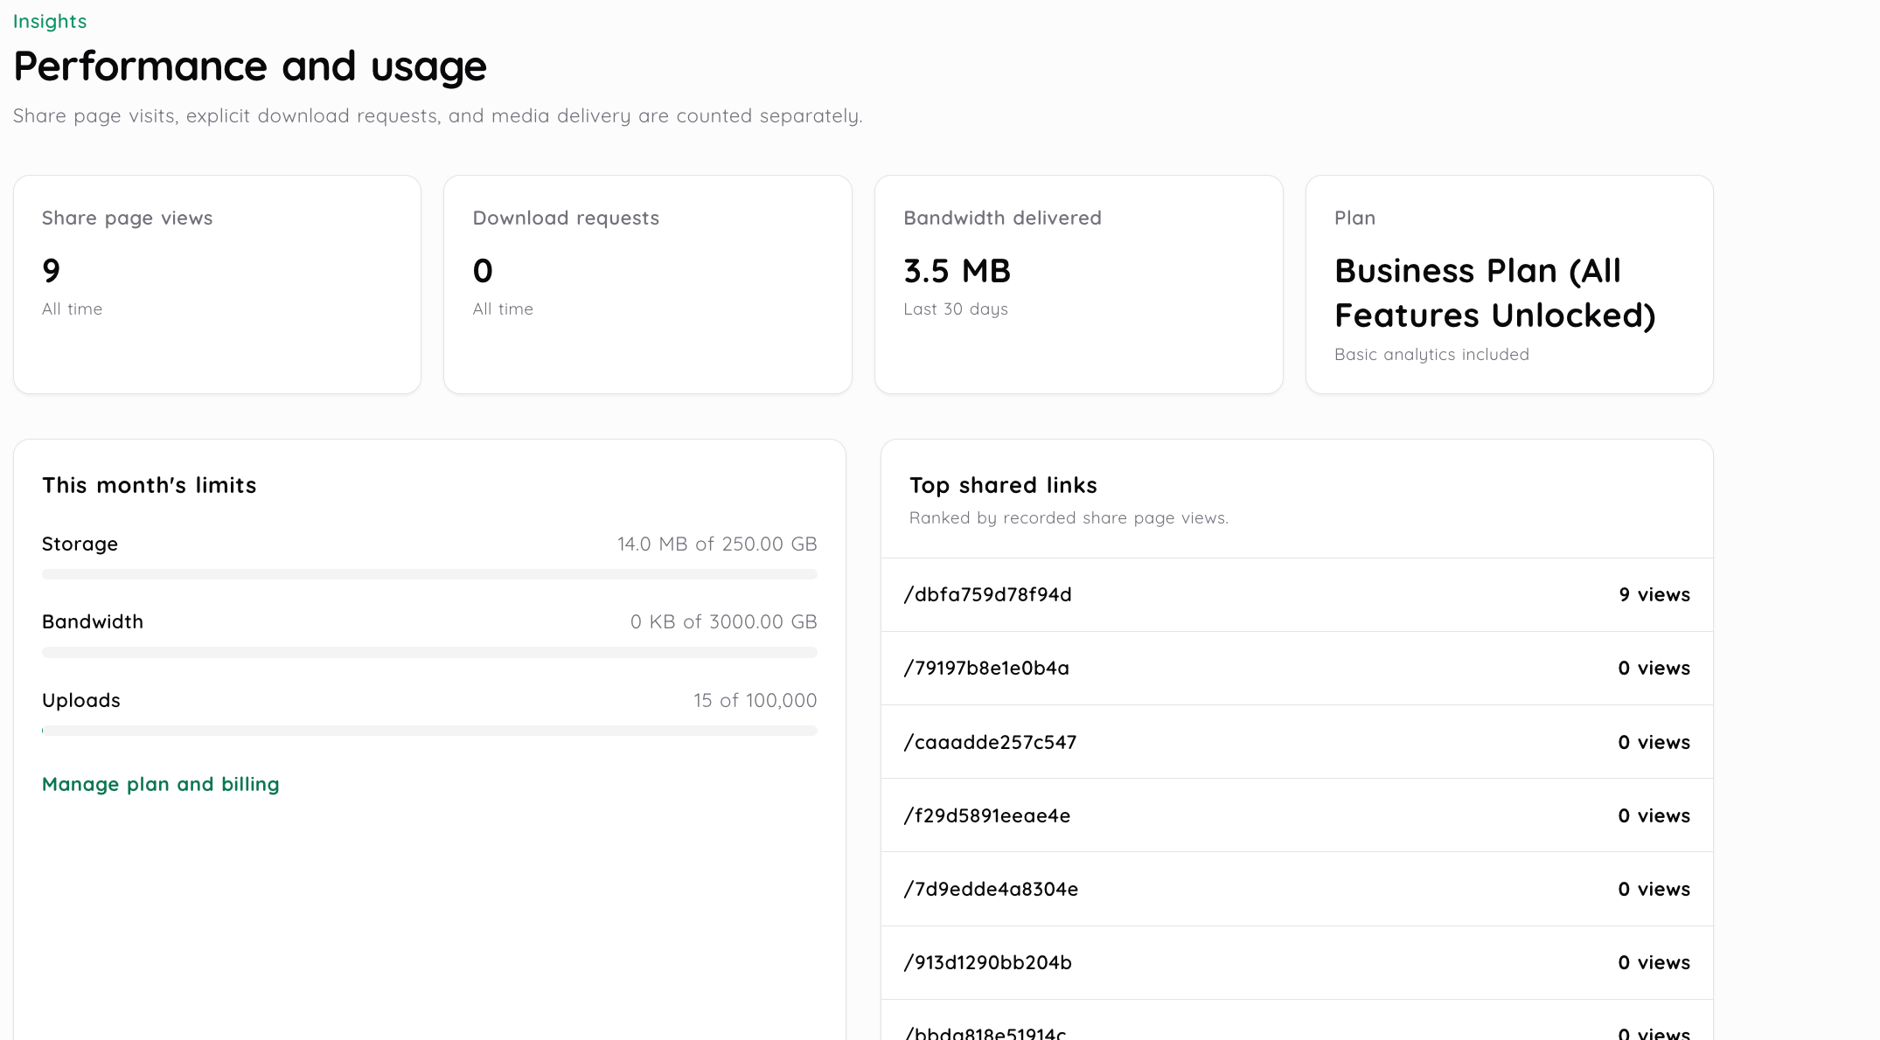The height and width of the screenshot is (1040, 1880).
Task: Click the Basic analytics included text
Action: pos(1431,354)
